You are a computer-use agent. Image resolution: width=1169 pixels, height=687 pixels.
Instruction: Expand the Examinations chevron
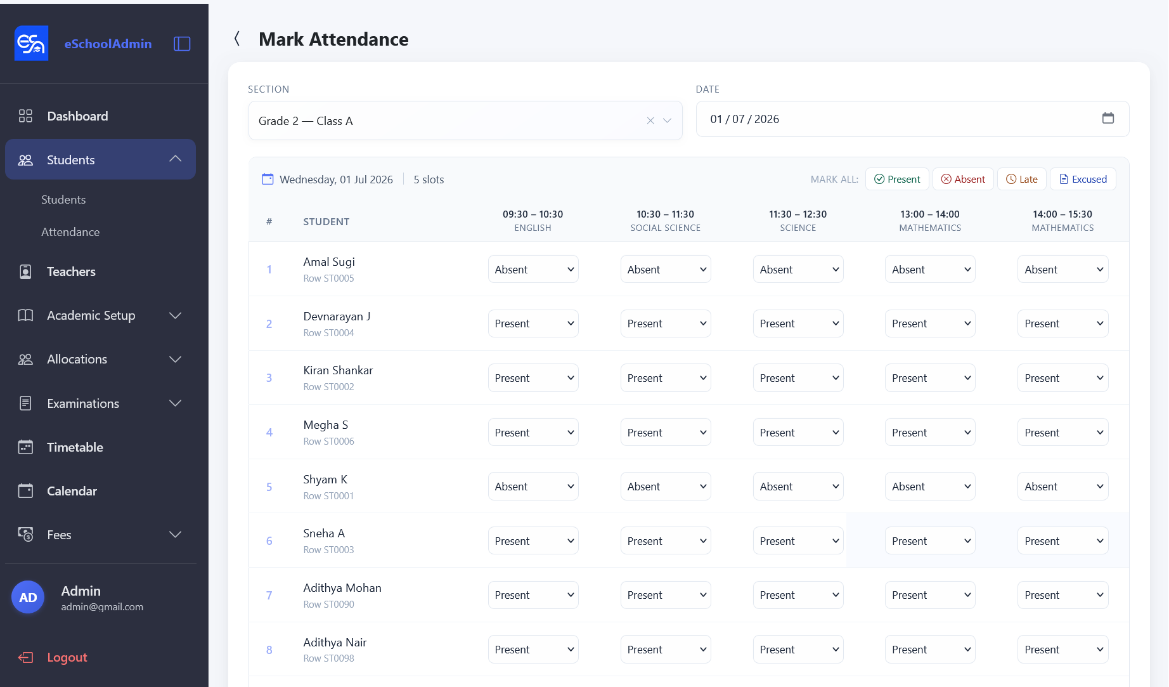(x=176, y=403)
